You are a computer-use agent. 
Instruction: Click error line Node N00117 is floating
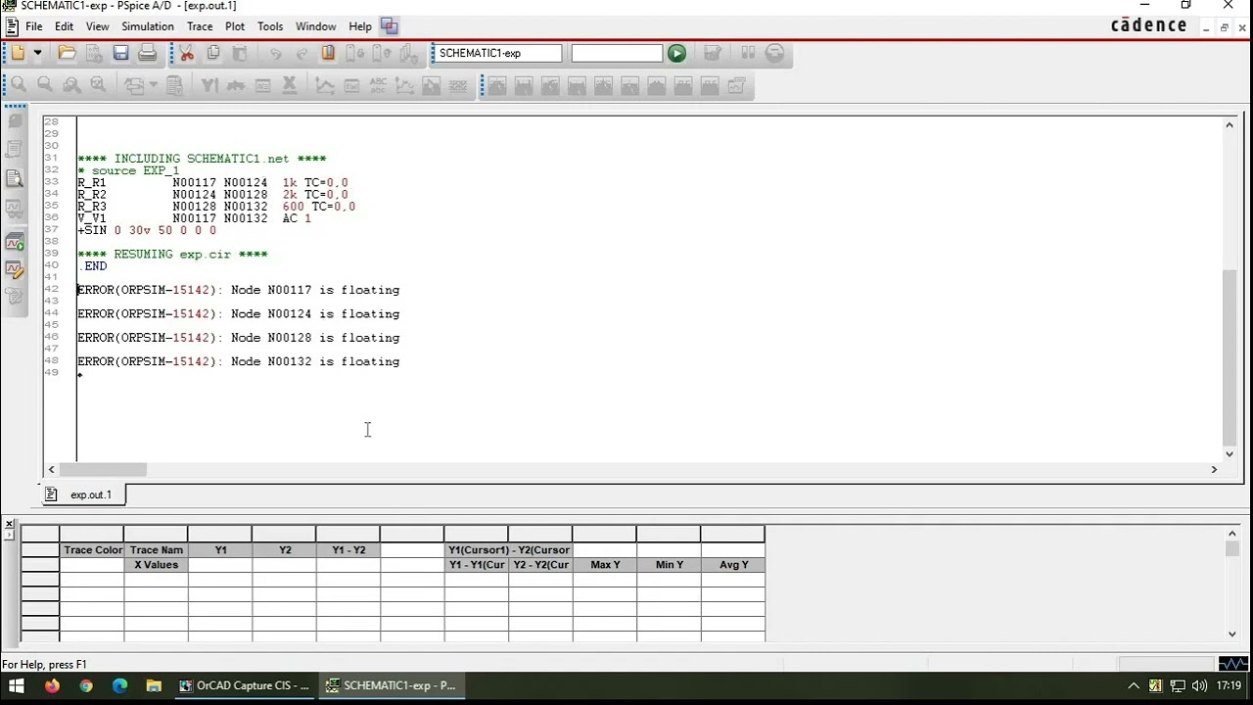pyautogui.click(x=239, y=290)
